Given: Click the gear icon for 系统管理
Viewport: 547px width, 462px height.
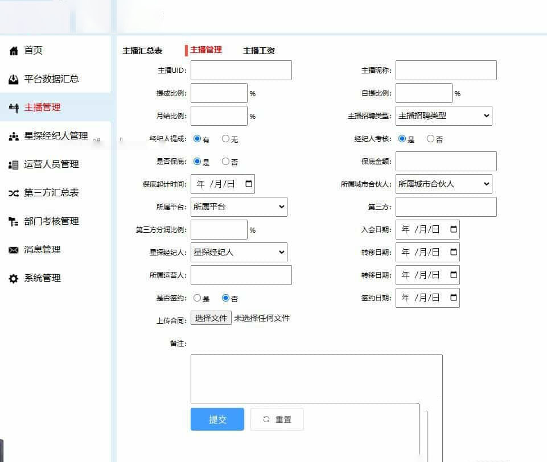Looking at the screenshot, I should click(x=14, y=279).
